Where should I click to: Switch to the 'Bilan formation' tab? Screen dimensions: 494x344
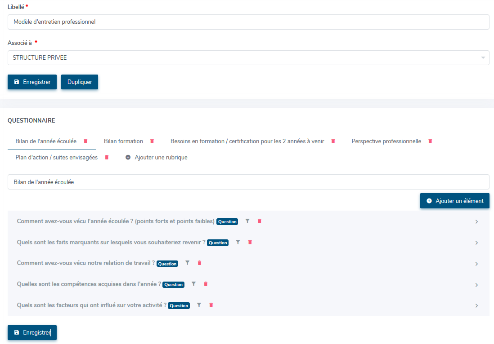coord(123,141)
